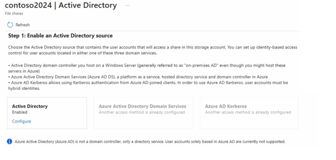Click the circular Refresh arrow icon

(10, 25)
